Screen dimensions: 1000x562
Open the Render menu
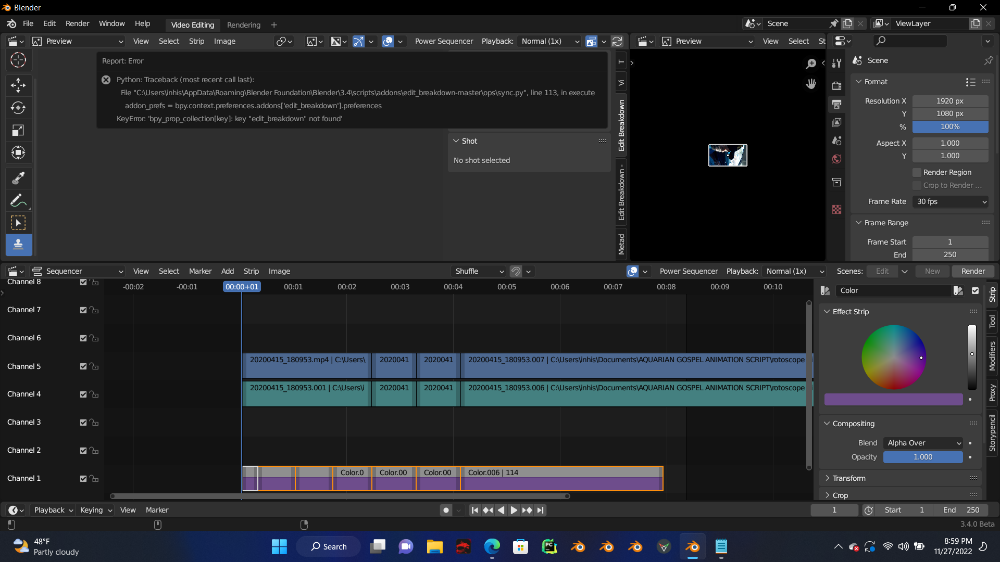[x=77, y=23]
